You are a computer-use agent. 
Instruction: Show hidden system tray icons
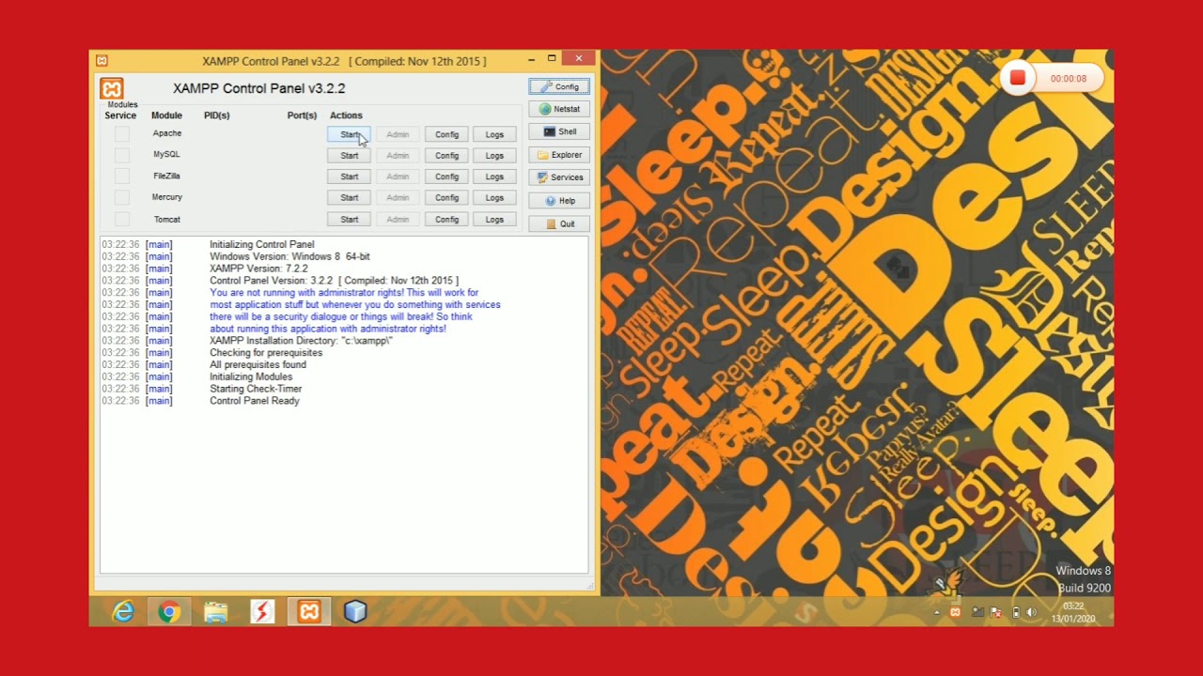[936, 612]
